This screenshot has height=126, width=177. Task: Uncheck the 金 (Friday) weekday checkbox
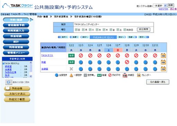(111, 30)
